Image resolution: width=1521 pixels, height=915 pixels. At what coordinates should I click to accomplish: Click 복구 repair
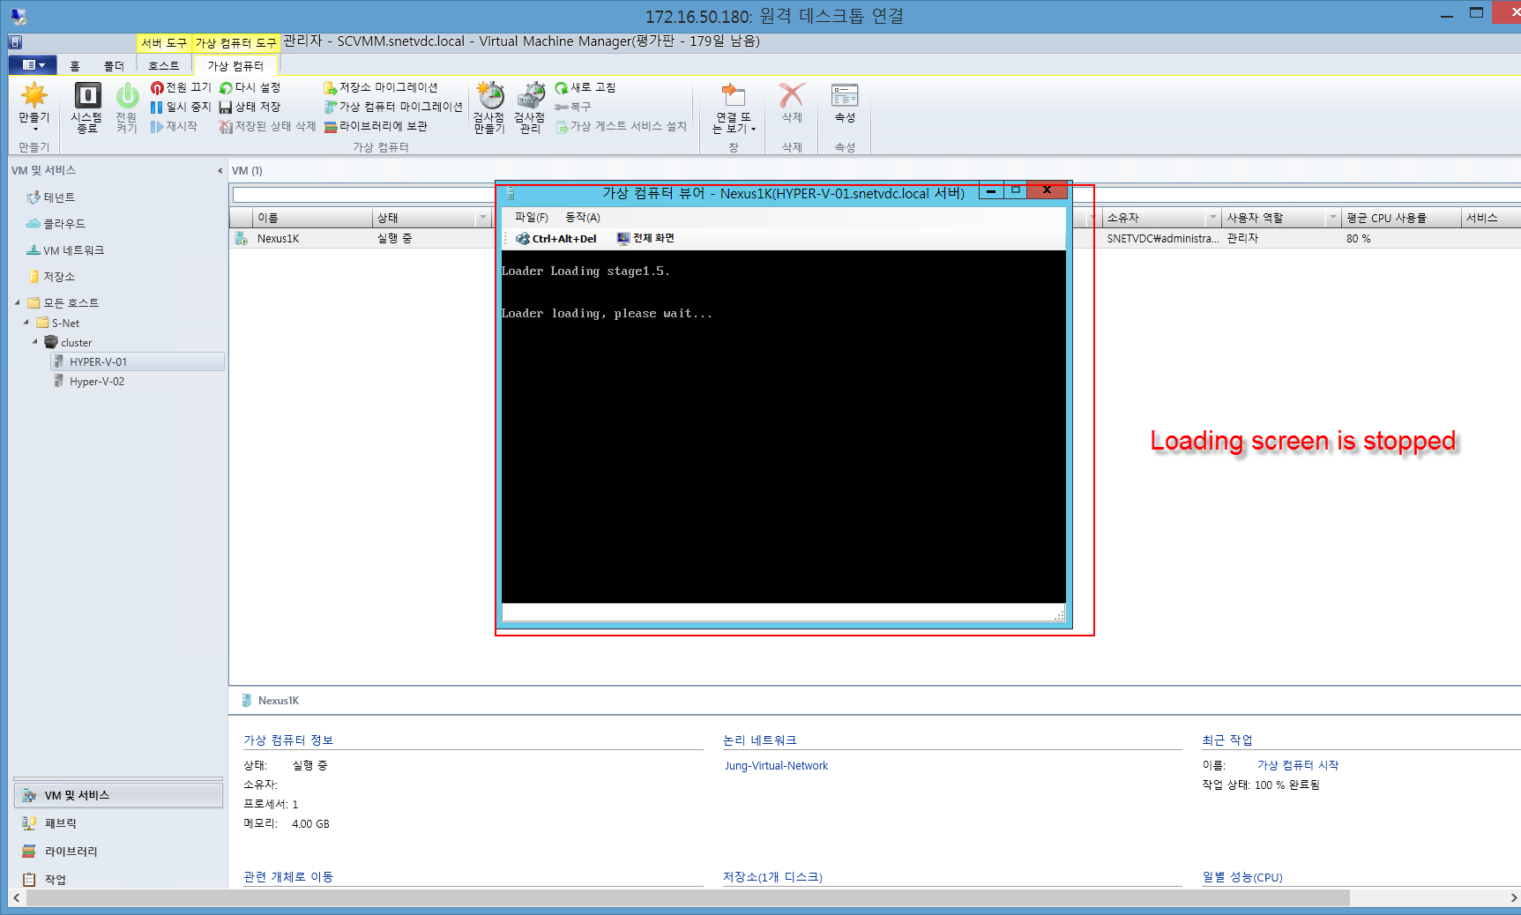point(573,107)
